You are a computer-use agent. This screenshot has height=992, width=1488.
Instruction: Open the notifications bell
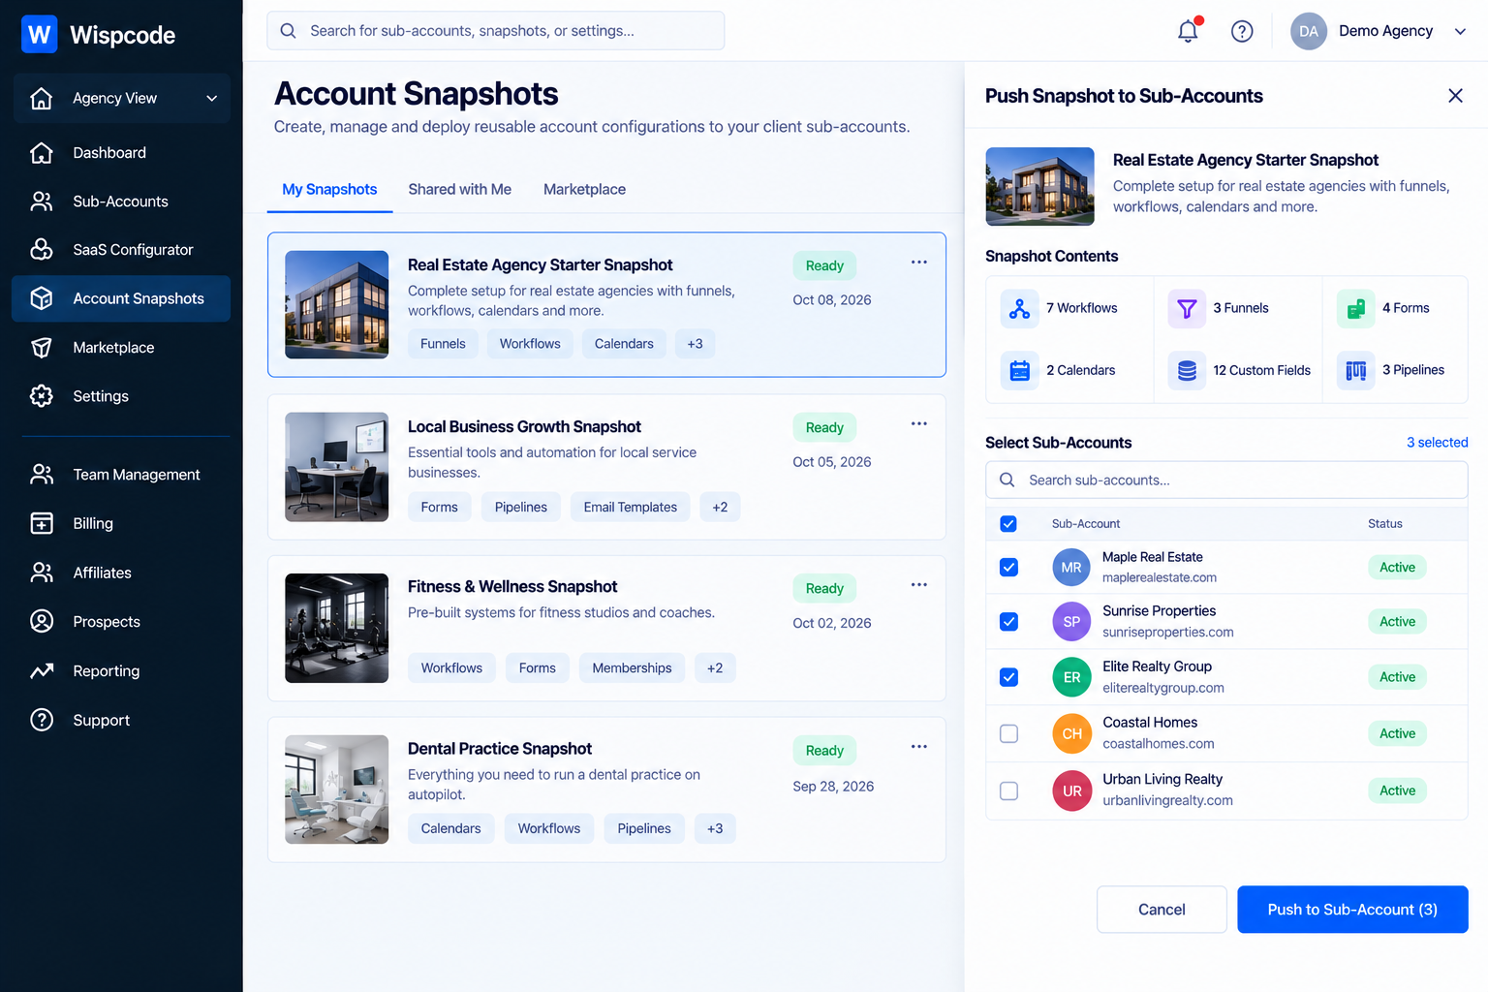point(1189,31)
